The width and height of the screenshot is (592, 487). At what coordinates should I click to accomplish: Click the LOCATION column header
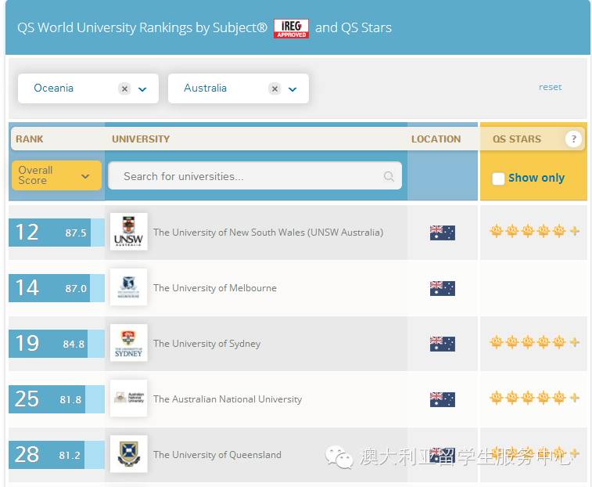pos(436,139)
